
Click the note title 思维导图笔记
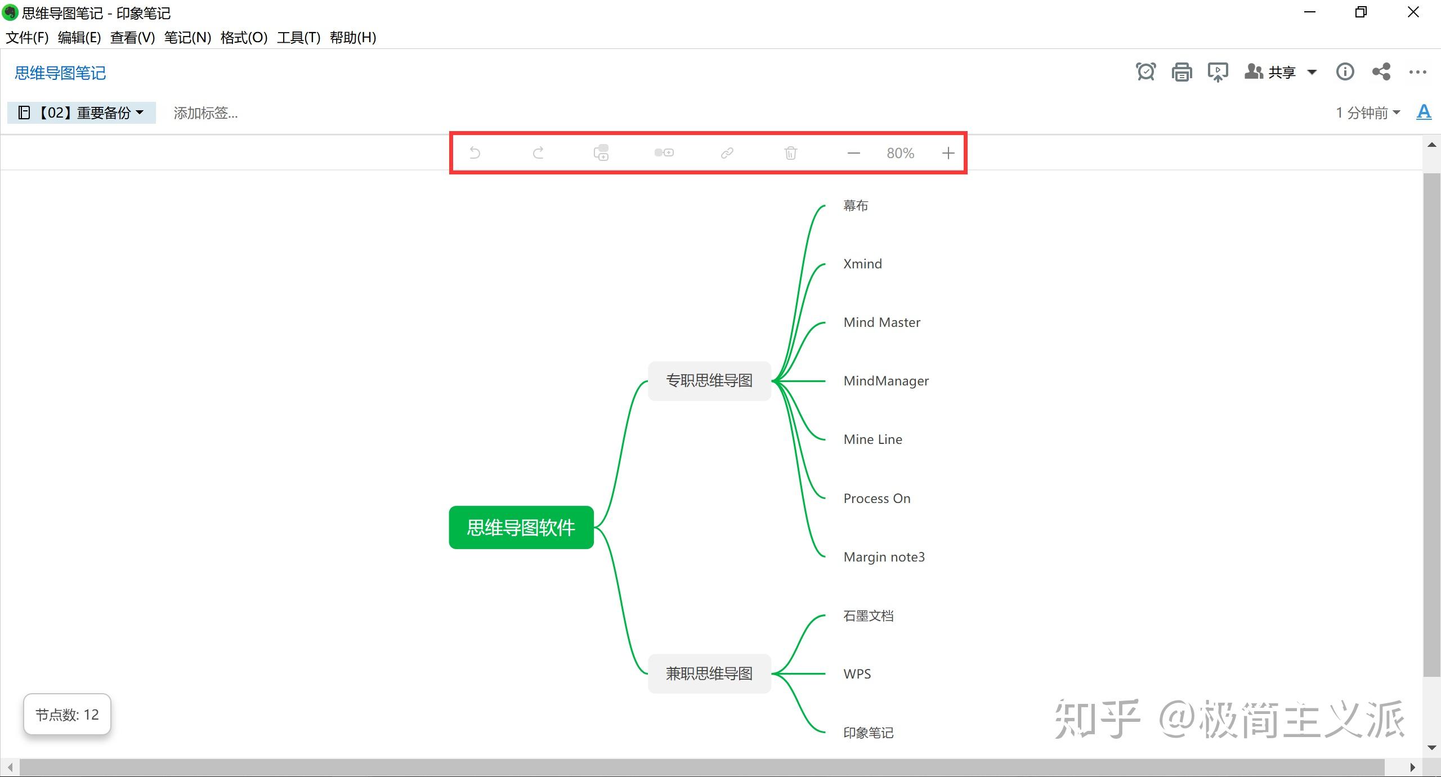tap(60, 73)
